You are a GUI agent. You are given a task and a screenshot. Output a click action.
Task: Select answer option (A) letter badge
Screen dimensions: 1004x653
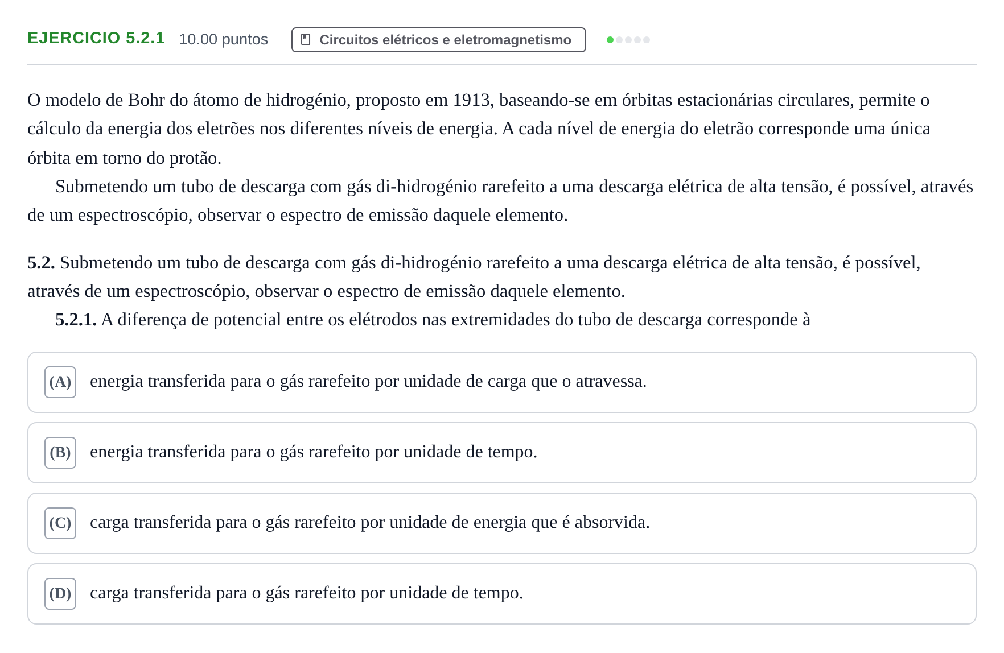(60, 382)
